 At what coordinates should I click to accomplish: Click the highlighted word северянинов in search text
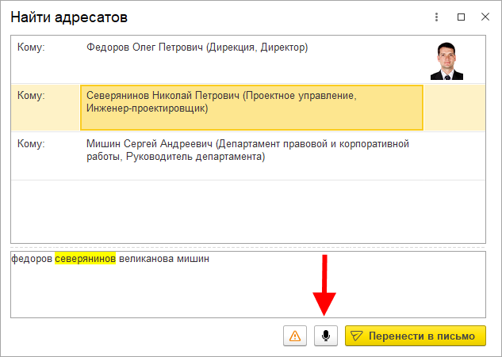coord(85,259)
